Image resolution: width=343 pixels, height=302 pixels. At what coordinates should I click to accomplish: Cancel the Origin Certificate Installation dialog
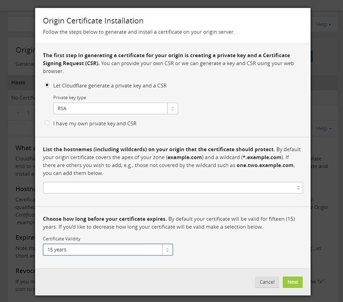click(267, 282)
